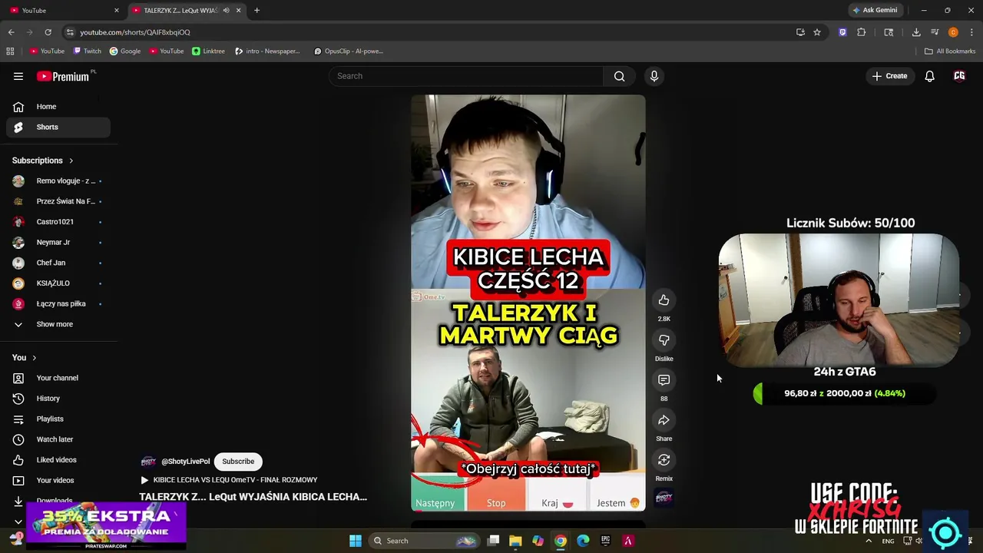Select Shorts in sidebar
983x553 pixels.
pos(58,127)
